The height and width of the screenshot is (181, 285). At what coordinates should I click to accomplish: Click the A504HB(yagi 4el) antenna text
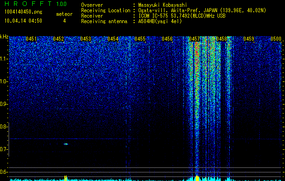[160, 21]
